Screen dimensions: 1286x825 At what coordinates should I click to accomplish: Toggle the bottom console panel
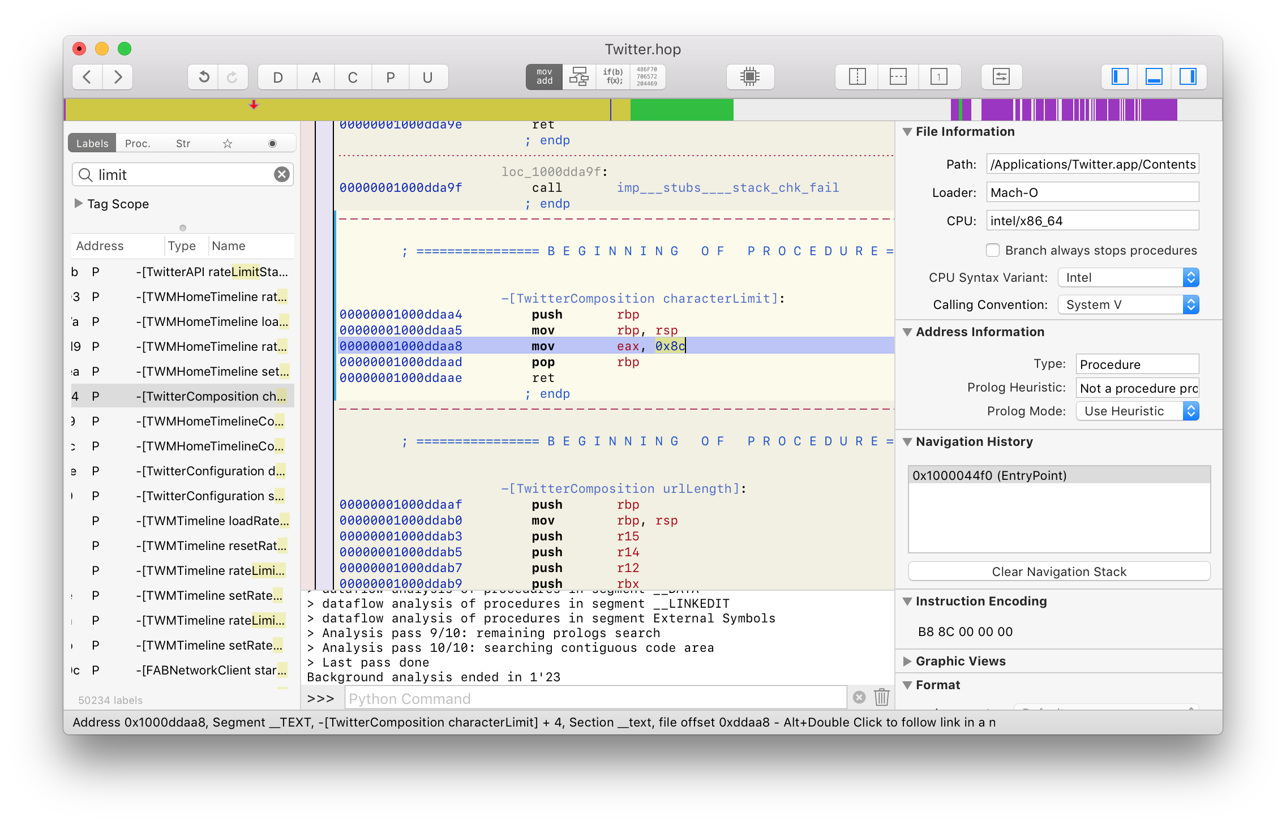(x=1154, y=77)
